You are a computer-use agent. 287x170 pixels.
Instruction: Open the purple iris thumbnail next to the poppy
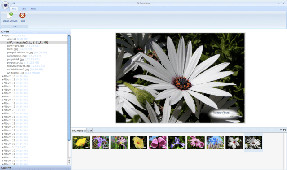click(100, 142)
